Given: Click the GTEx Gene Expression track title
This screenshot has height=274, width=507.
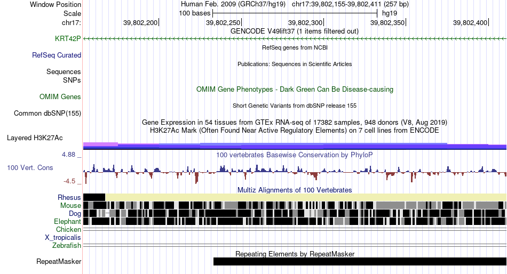Looking at the screenshot, I should click(295, 123).
